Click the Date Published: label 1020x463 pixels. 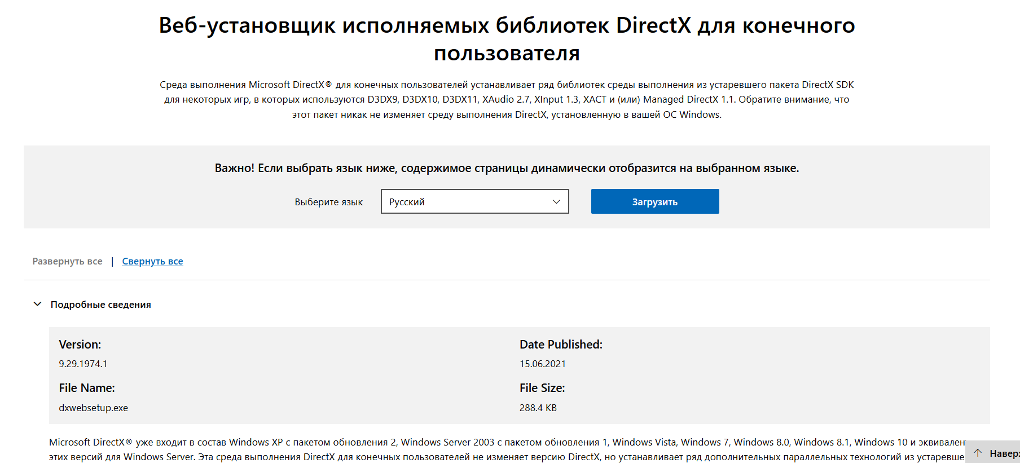[561, 345]
